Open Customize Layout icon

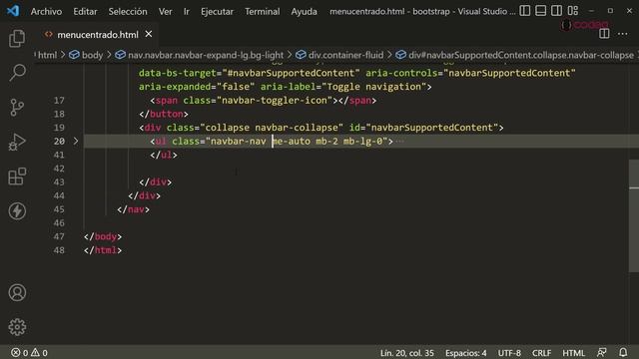click(x=573, y=11)
